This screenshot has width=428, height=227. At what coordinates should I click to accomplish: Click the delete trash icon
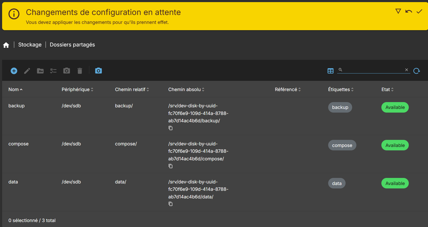[x=80, y=71]
